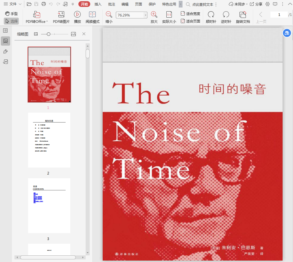Collapse the ribbon with the chevron

pyautogui.click(x=290, y=4)
